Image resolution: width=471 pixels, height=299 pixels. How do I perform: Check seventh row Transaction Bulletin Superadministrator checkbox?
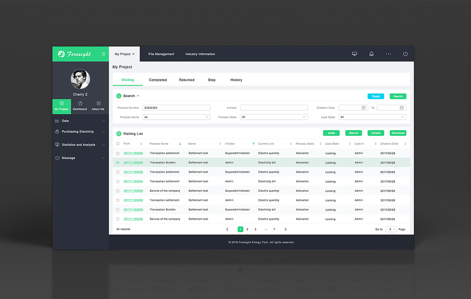(x=118, y=210)
